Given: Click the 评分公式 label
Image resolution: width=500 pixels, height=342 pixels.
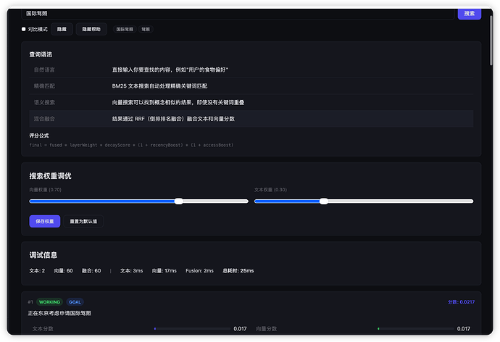Looking at the screenshot, I should click(39, 135).
